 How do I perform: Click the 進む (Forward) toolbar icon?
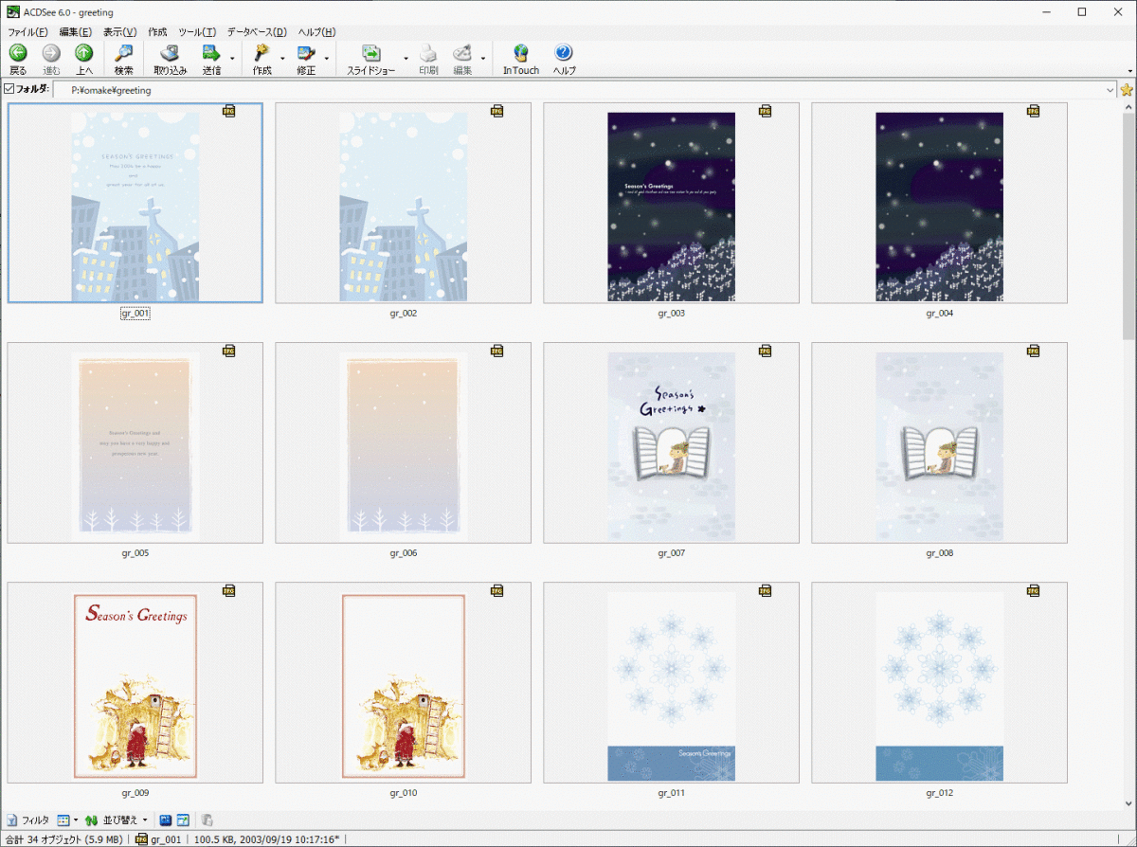coord(51,53)
